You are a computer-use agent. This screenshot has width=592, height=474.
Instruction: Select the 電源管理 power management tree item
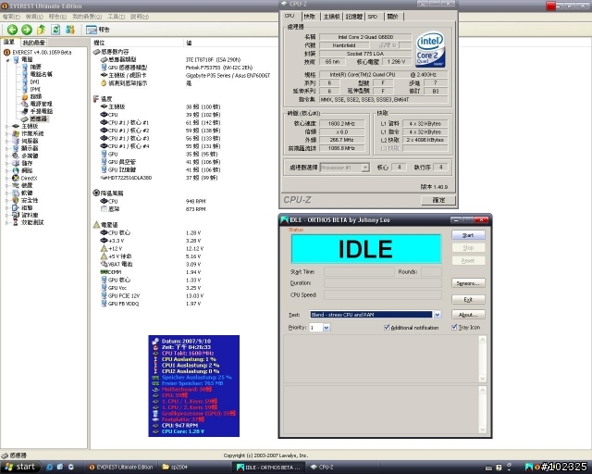point(37,104)
